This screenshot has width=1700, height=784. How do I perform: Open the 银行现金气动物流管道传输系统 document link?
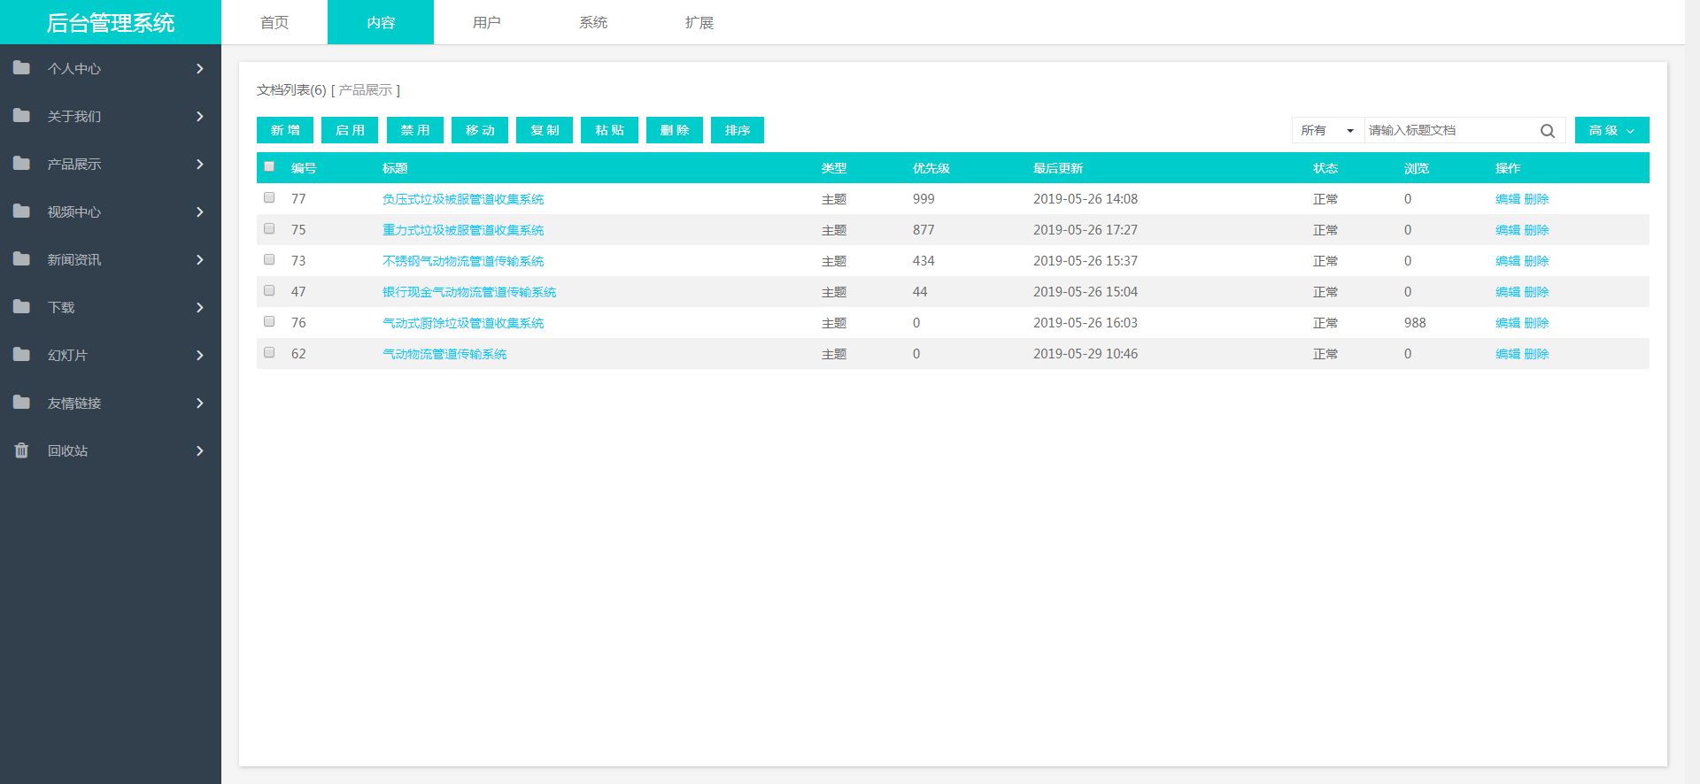click(x=469, y=292)
